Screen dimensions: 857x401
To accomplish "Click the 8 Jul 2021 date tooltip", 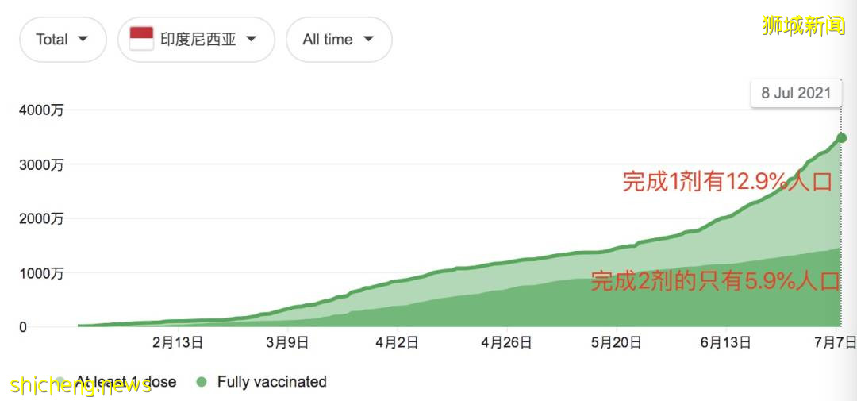I will coord(796,93).
